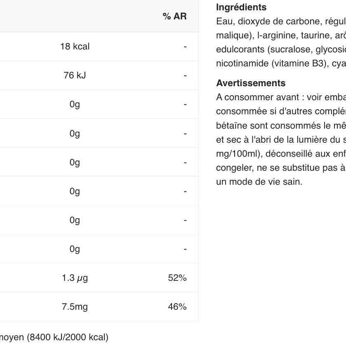This screenshot has width=346, height=346.
Task: Click the 'congeler, ne se substitue pas' line
Action: point(281,168)
